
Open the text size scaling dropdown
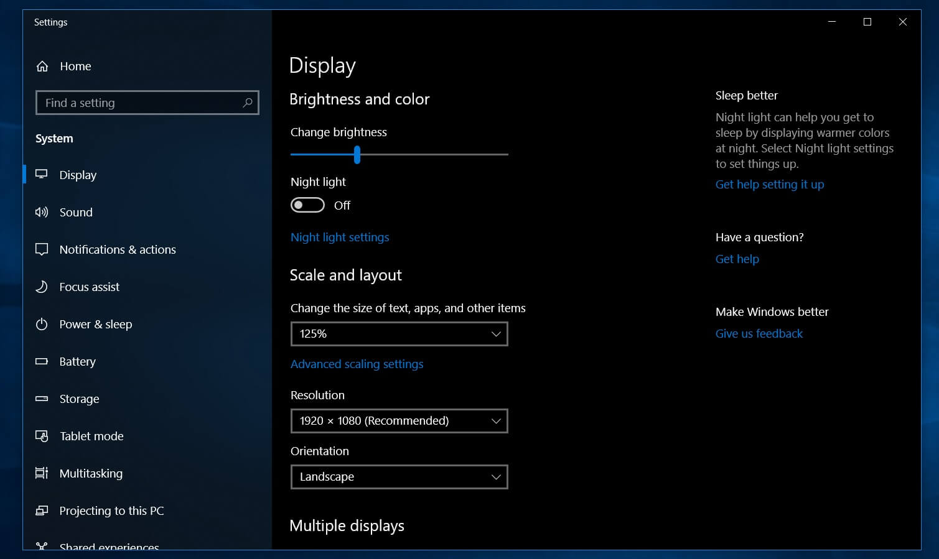pos(399,334)
